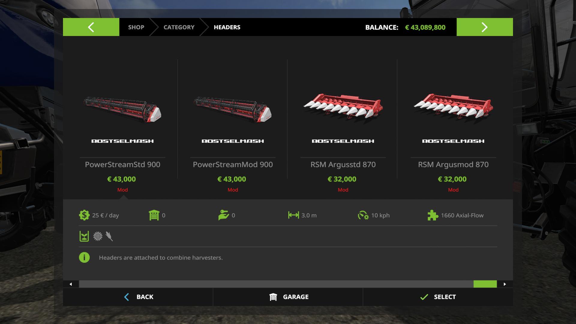Open the GARAGE button
Viewport: 576px width, 324px height.
click(x=288, y=297)
